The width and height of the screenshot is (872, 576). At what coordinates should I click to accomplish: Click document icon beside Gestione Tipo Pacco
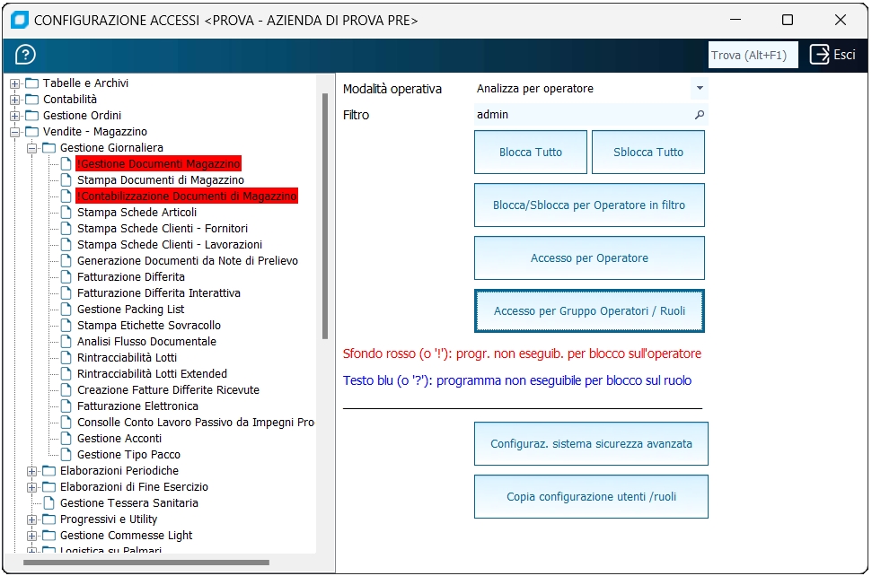(66, 454)
